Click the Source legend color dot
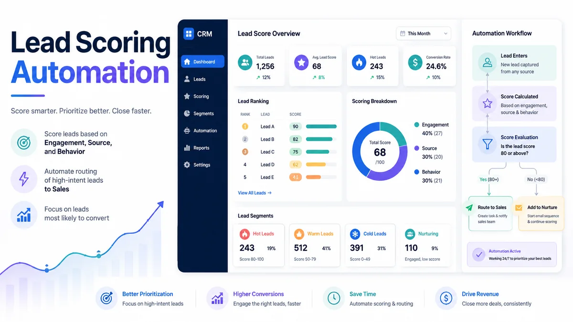This screenshot has height=322, width=573. click(x=417, y=148)
